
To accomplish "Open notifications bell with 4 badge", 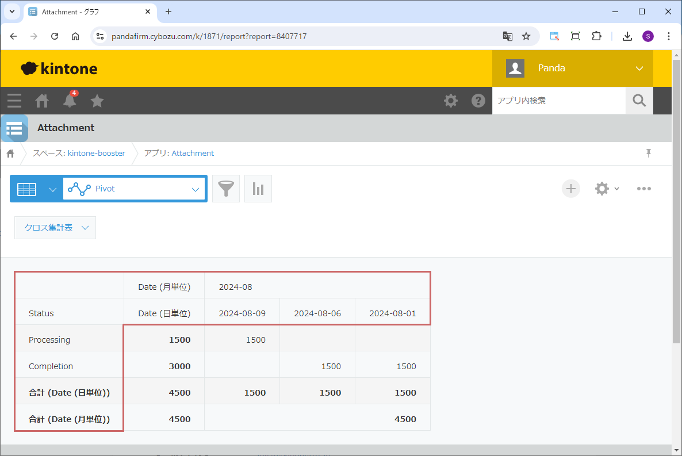I will (x=70, y=101).
